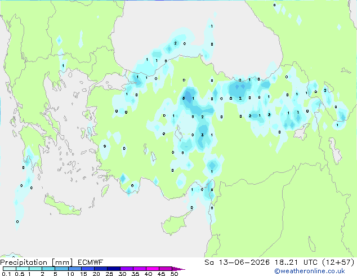Click the purple swatch between 30 and 35
The height and width of the screenshot is (276, 357).
coord(126,269)
